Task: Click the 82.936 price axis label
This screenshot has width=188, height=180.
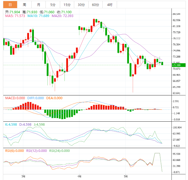Action: [x=177, y=20]
